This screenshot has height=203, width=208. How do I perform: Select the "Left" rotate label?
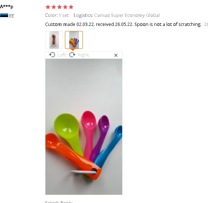[x=62, y=55]
